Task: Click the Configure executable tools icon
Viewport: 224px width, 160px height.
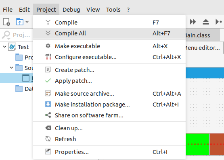Action: (48, 57)
